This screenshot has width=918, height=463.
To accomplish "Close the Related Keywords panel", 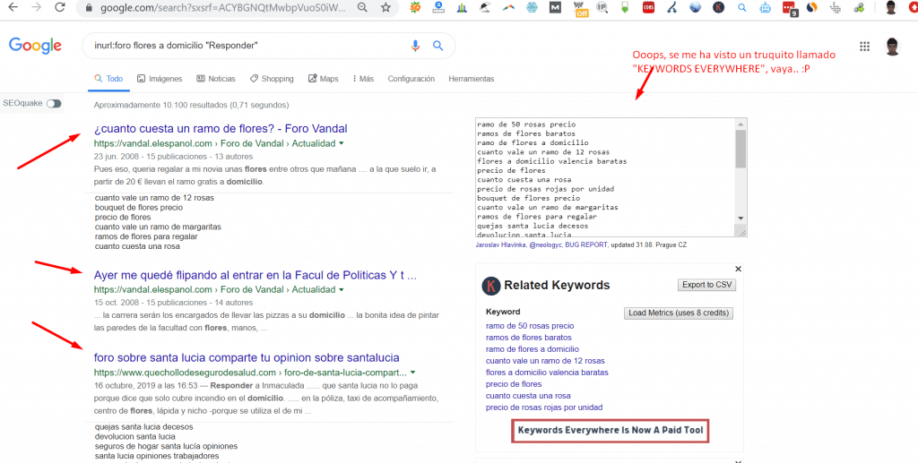I will 738,269.
